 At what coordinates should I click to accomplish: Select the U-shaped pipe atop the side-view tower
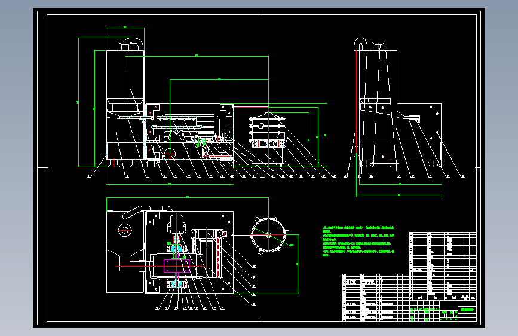click(361, 44)
